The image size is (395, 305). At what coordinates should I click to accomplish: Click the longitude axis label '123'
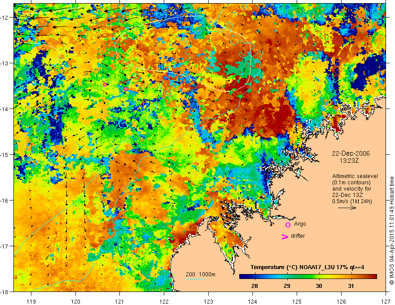[x=208, y=302]
